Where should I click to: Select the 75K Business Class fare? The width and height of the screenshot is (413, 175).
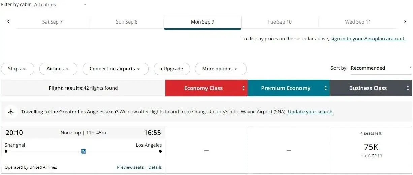click(x=371, y=148)
